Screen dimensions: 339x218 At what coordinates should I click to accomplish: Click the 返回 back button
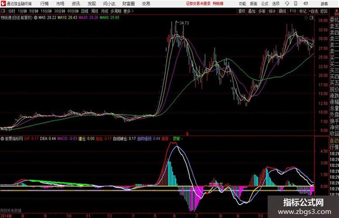(324, 11)
